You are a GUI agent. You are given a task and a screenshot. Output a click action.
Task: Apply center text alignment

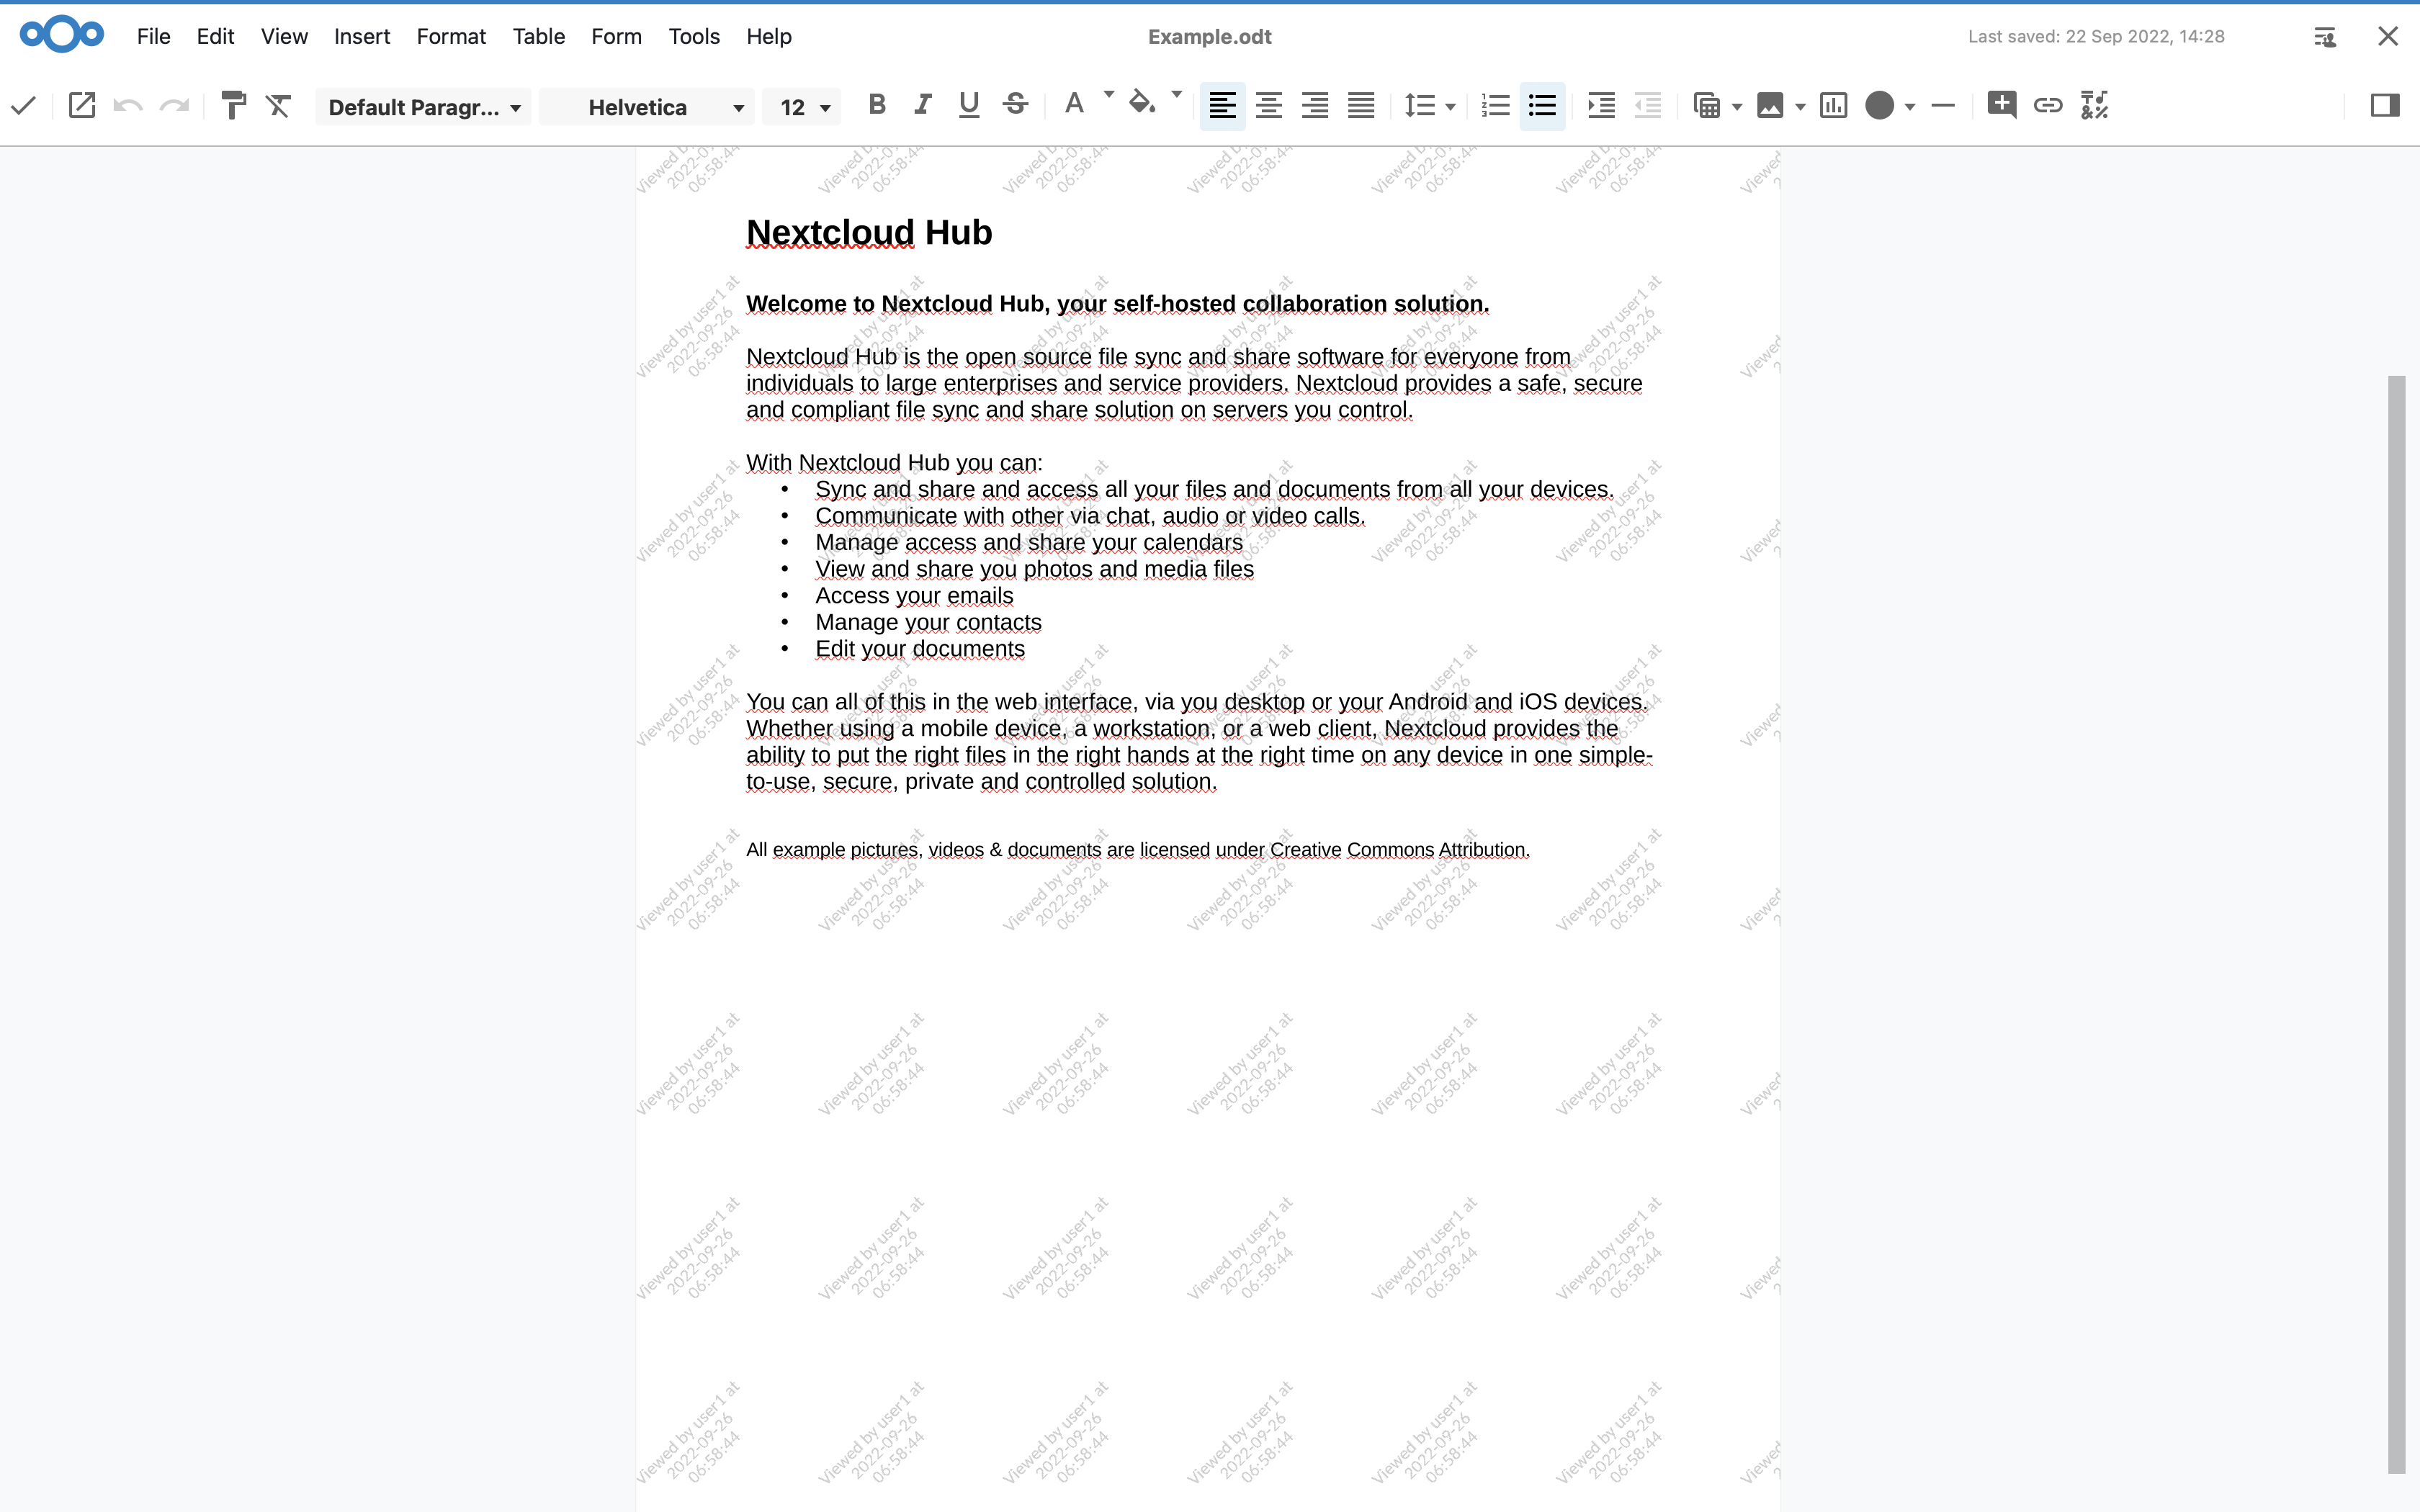tap(1268, 105)
